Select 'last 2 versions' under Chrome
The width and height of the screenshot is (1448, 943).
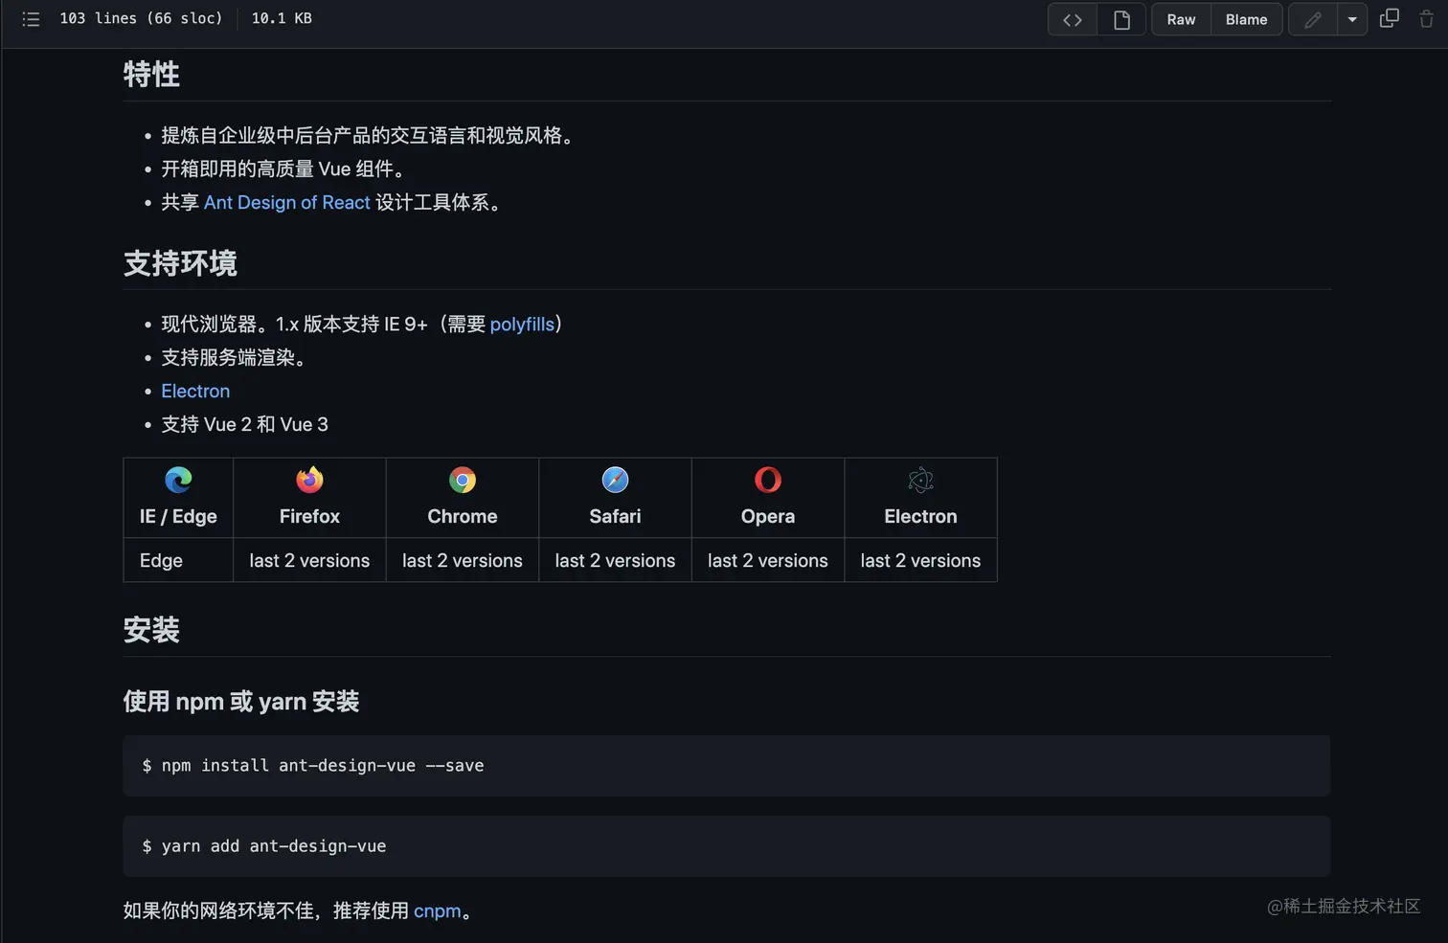[463, 560]
